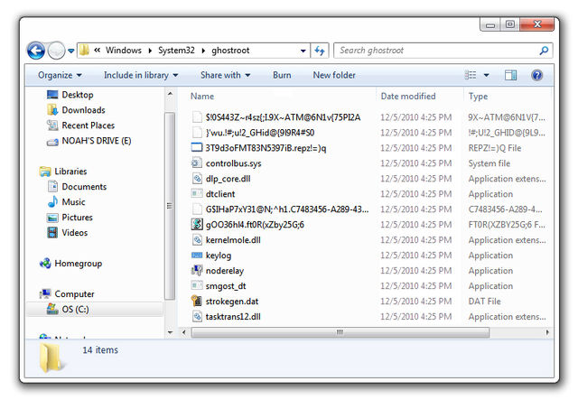Select Computer in the navigation pane
Screen dimensions: 578x400
67,294
